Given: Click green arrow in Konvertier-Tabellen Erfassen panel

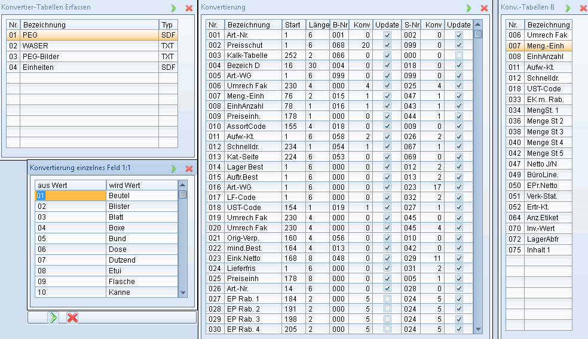Looking at the screenshot, I should (x=174, y=8).
